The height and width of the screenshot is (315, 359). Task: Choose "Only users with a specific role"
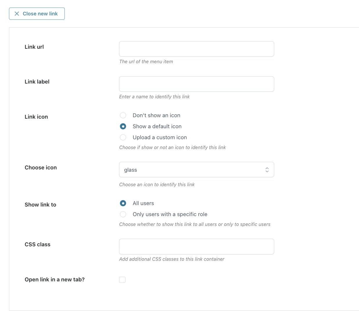(123, 214)
